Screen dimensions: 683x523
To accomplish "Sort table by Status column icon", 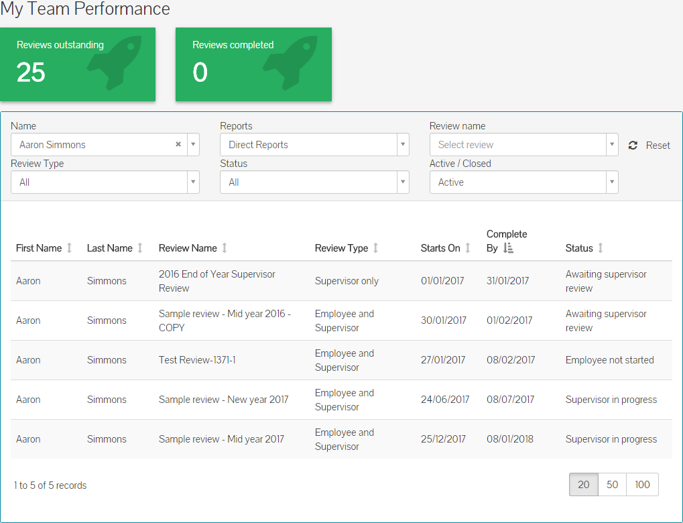I will click(x=601, y=248).
